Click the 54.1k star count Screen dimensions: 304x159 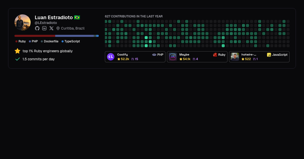click(187, 59)
